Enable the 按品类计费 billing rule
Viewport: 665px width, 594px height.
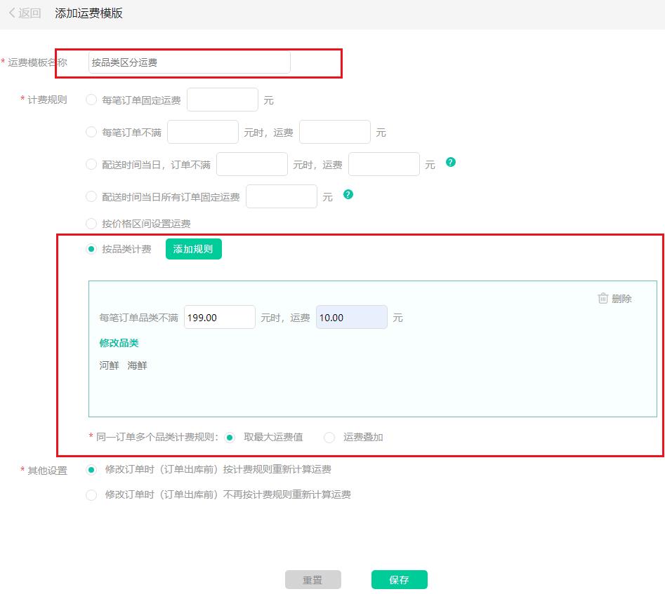(91, 248)
